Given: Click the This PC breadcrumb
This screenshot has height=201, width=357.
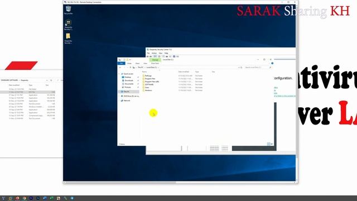Looking at the screenshot, I should 141,68.
